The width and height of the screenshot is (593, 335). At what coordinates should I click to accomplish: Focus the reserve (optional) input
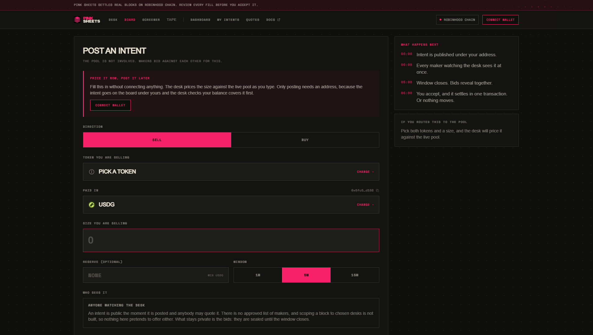point(156,275)
